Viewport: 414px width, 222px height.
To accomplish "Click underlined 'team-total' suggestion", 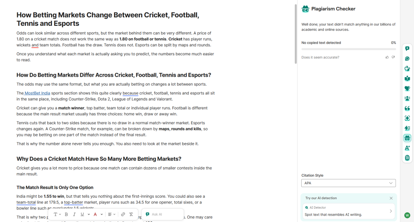I will (x=26, y=202).
